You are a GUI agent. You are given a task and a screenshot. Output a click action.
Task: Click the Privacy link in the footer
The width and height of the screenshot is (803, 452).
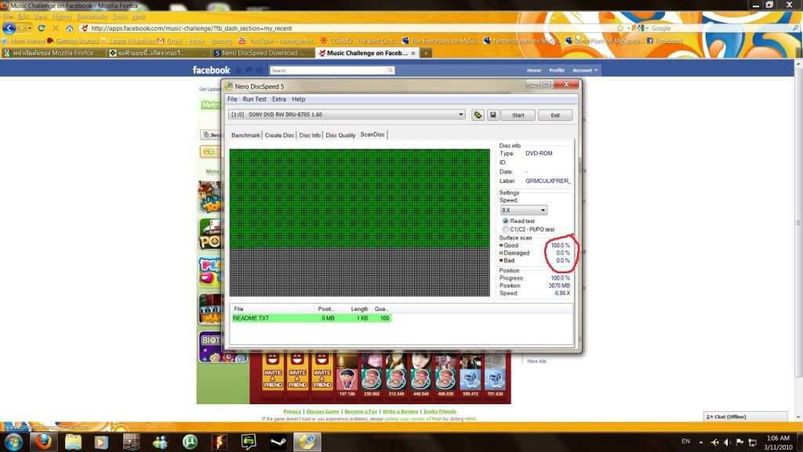(x=292, y=411)
